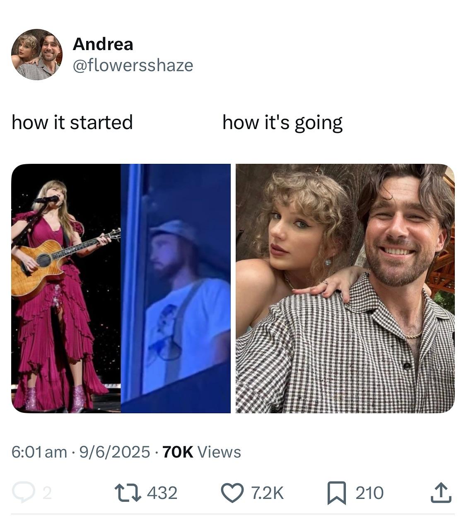Like the tweet with heart icon
The height and width of the screenshot is (532, 466).
(233, 493)
